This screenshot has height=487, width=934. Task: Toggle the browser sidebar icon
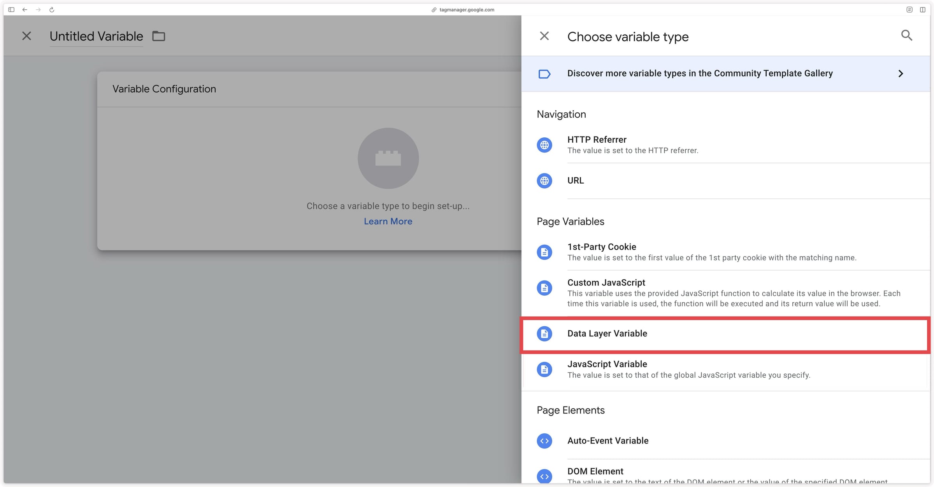click(x=11, y=10)
